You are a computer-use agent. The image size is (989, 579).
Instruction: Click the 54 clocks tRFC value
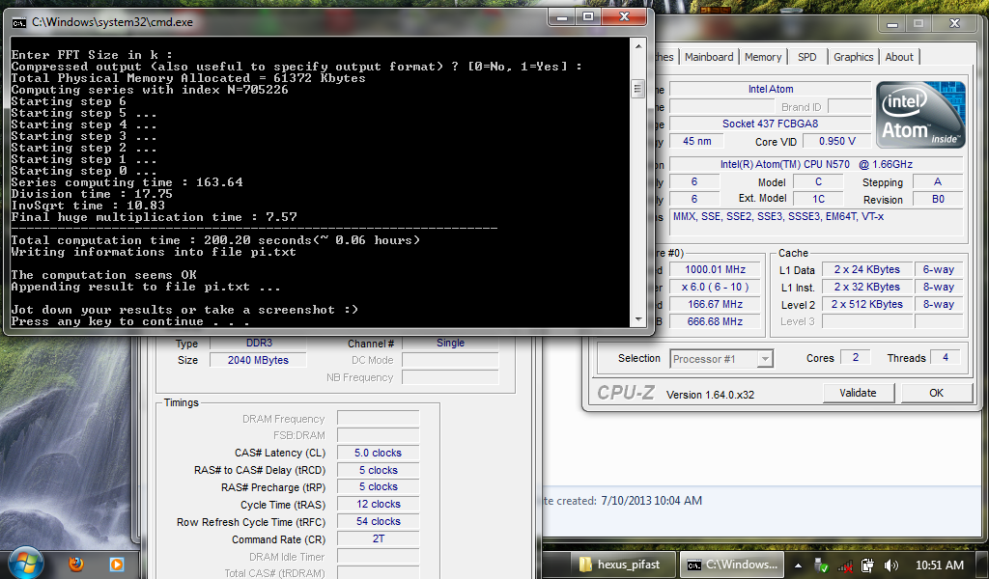pyautogui.click(x=378, y=521)
